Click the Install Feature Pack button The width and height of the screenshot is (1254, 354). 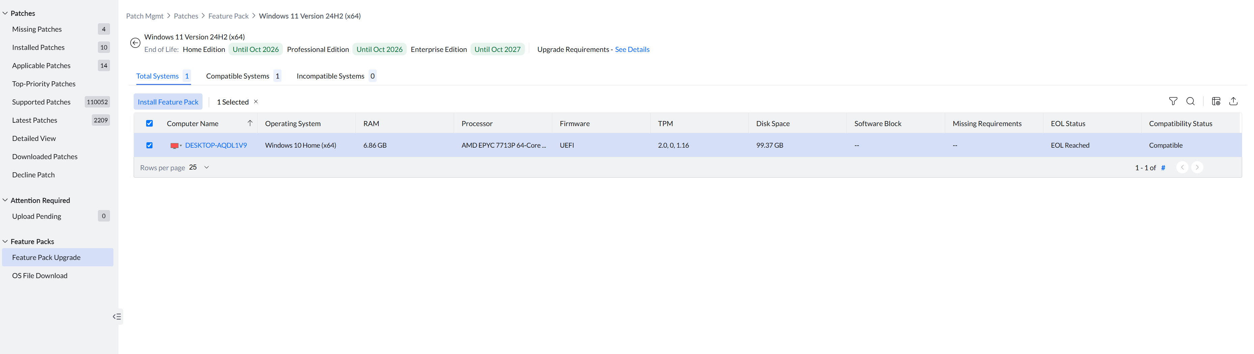tap(168, 101)
